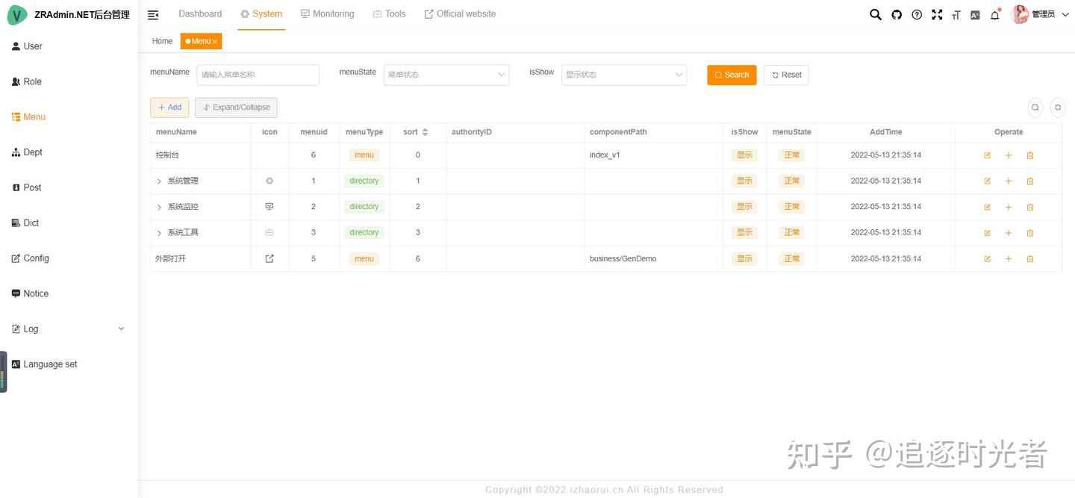Open the global search icon
Image resolution: width=1075 pixels, height=498 pixels.
[874, 13]
